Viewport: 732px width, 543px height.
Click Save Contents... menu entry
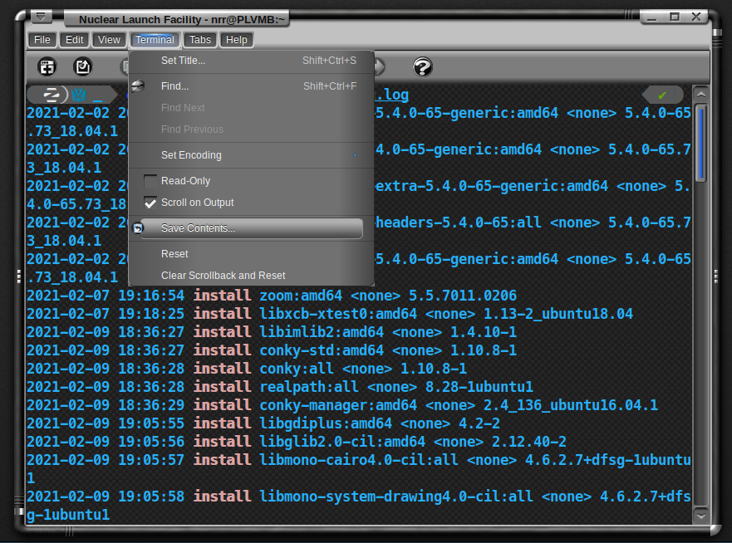point(199,228)
